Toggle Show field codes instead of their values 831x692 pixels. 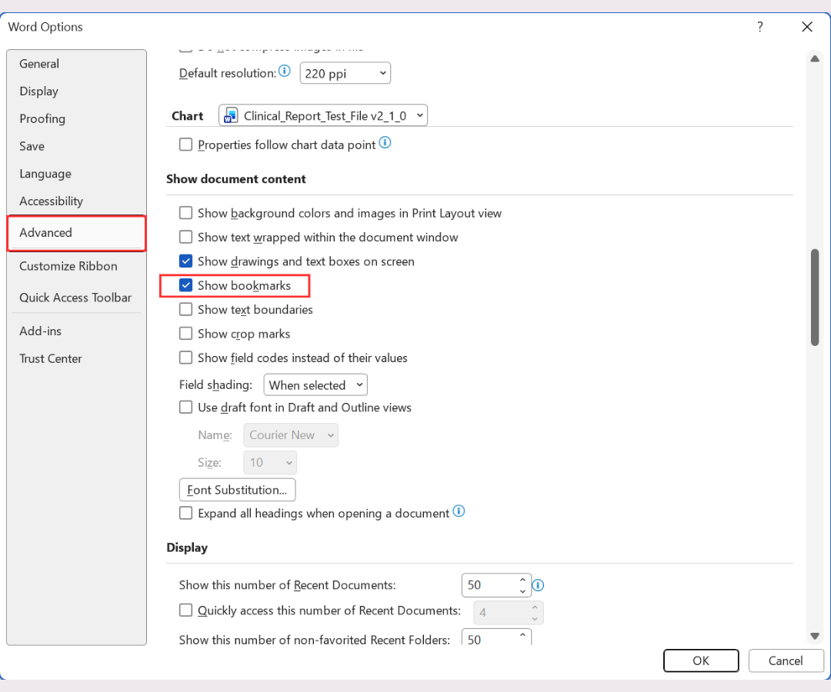[185, 358]
